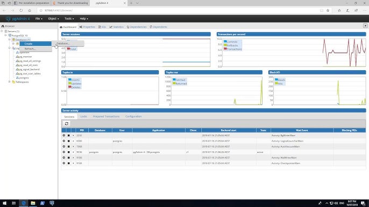This screenshot has height=207, width=369.
Task: Cancel query icon in AutoVacuumMain row
Action: pyautogui.click(x=64, y=146)
